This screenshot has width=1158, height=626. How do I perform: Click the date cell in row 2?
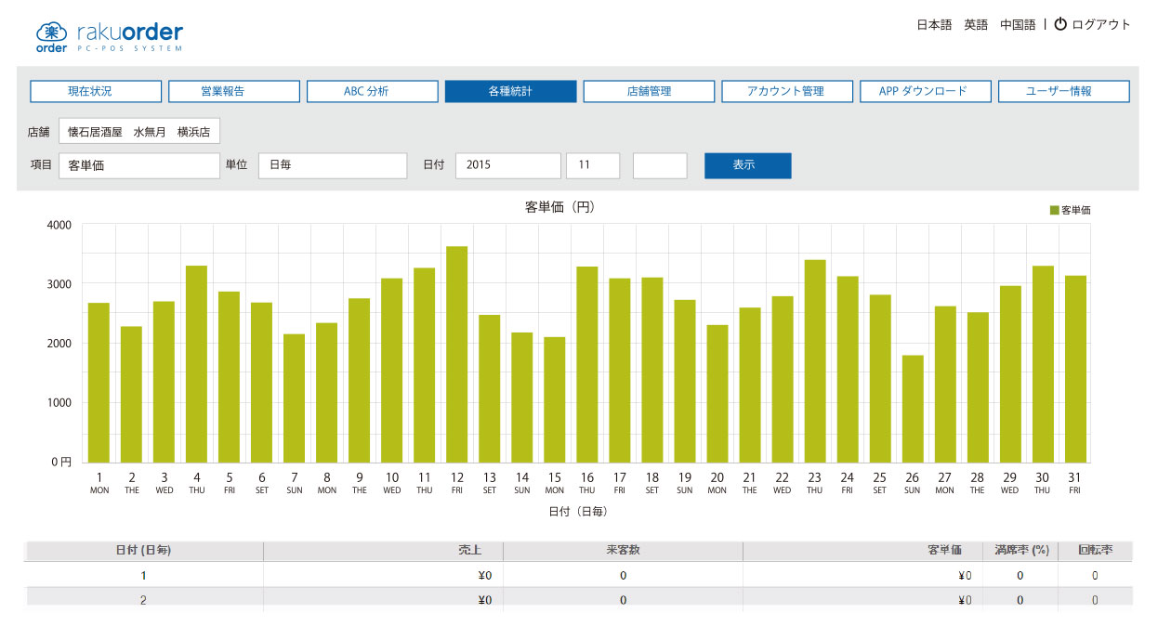coord(143,600)
